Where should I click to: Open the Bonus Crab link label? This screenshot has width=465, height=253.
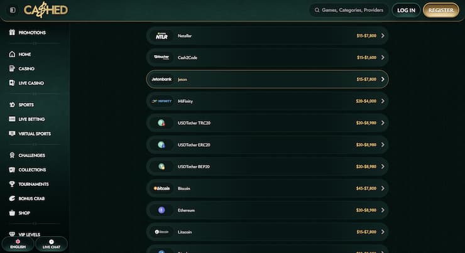pos(31,199)
